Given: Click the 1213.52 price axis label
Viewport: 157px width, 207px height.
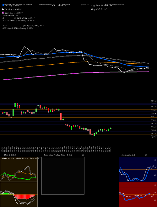Looking at the screenshot, I should pyautogui.click(x=154, y=107).
